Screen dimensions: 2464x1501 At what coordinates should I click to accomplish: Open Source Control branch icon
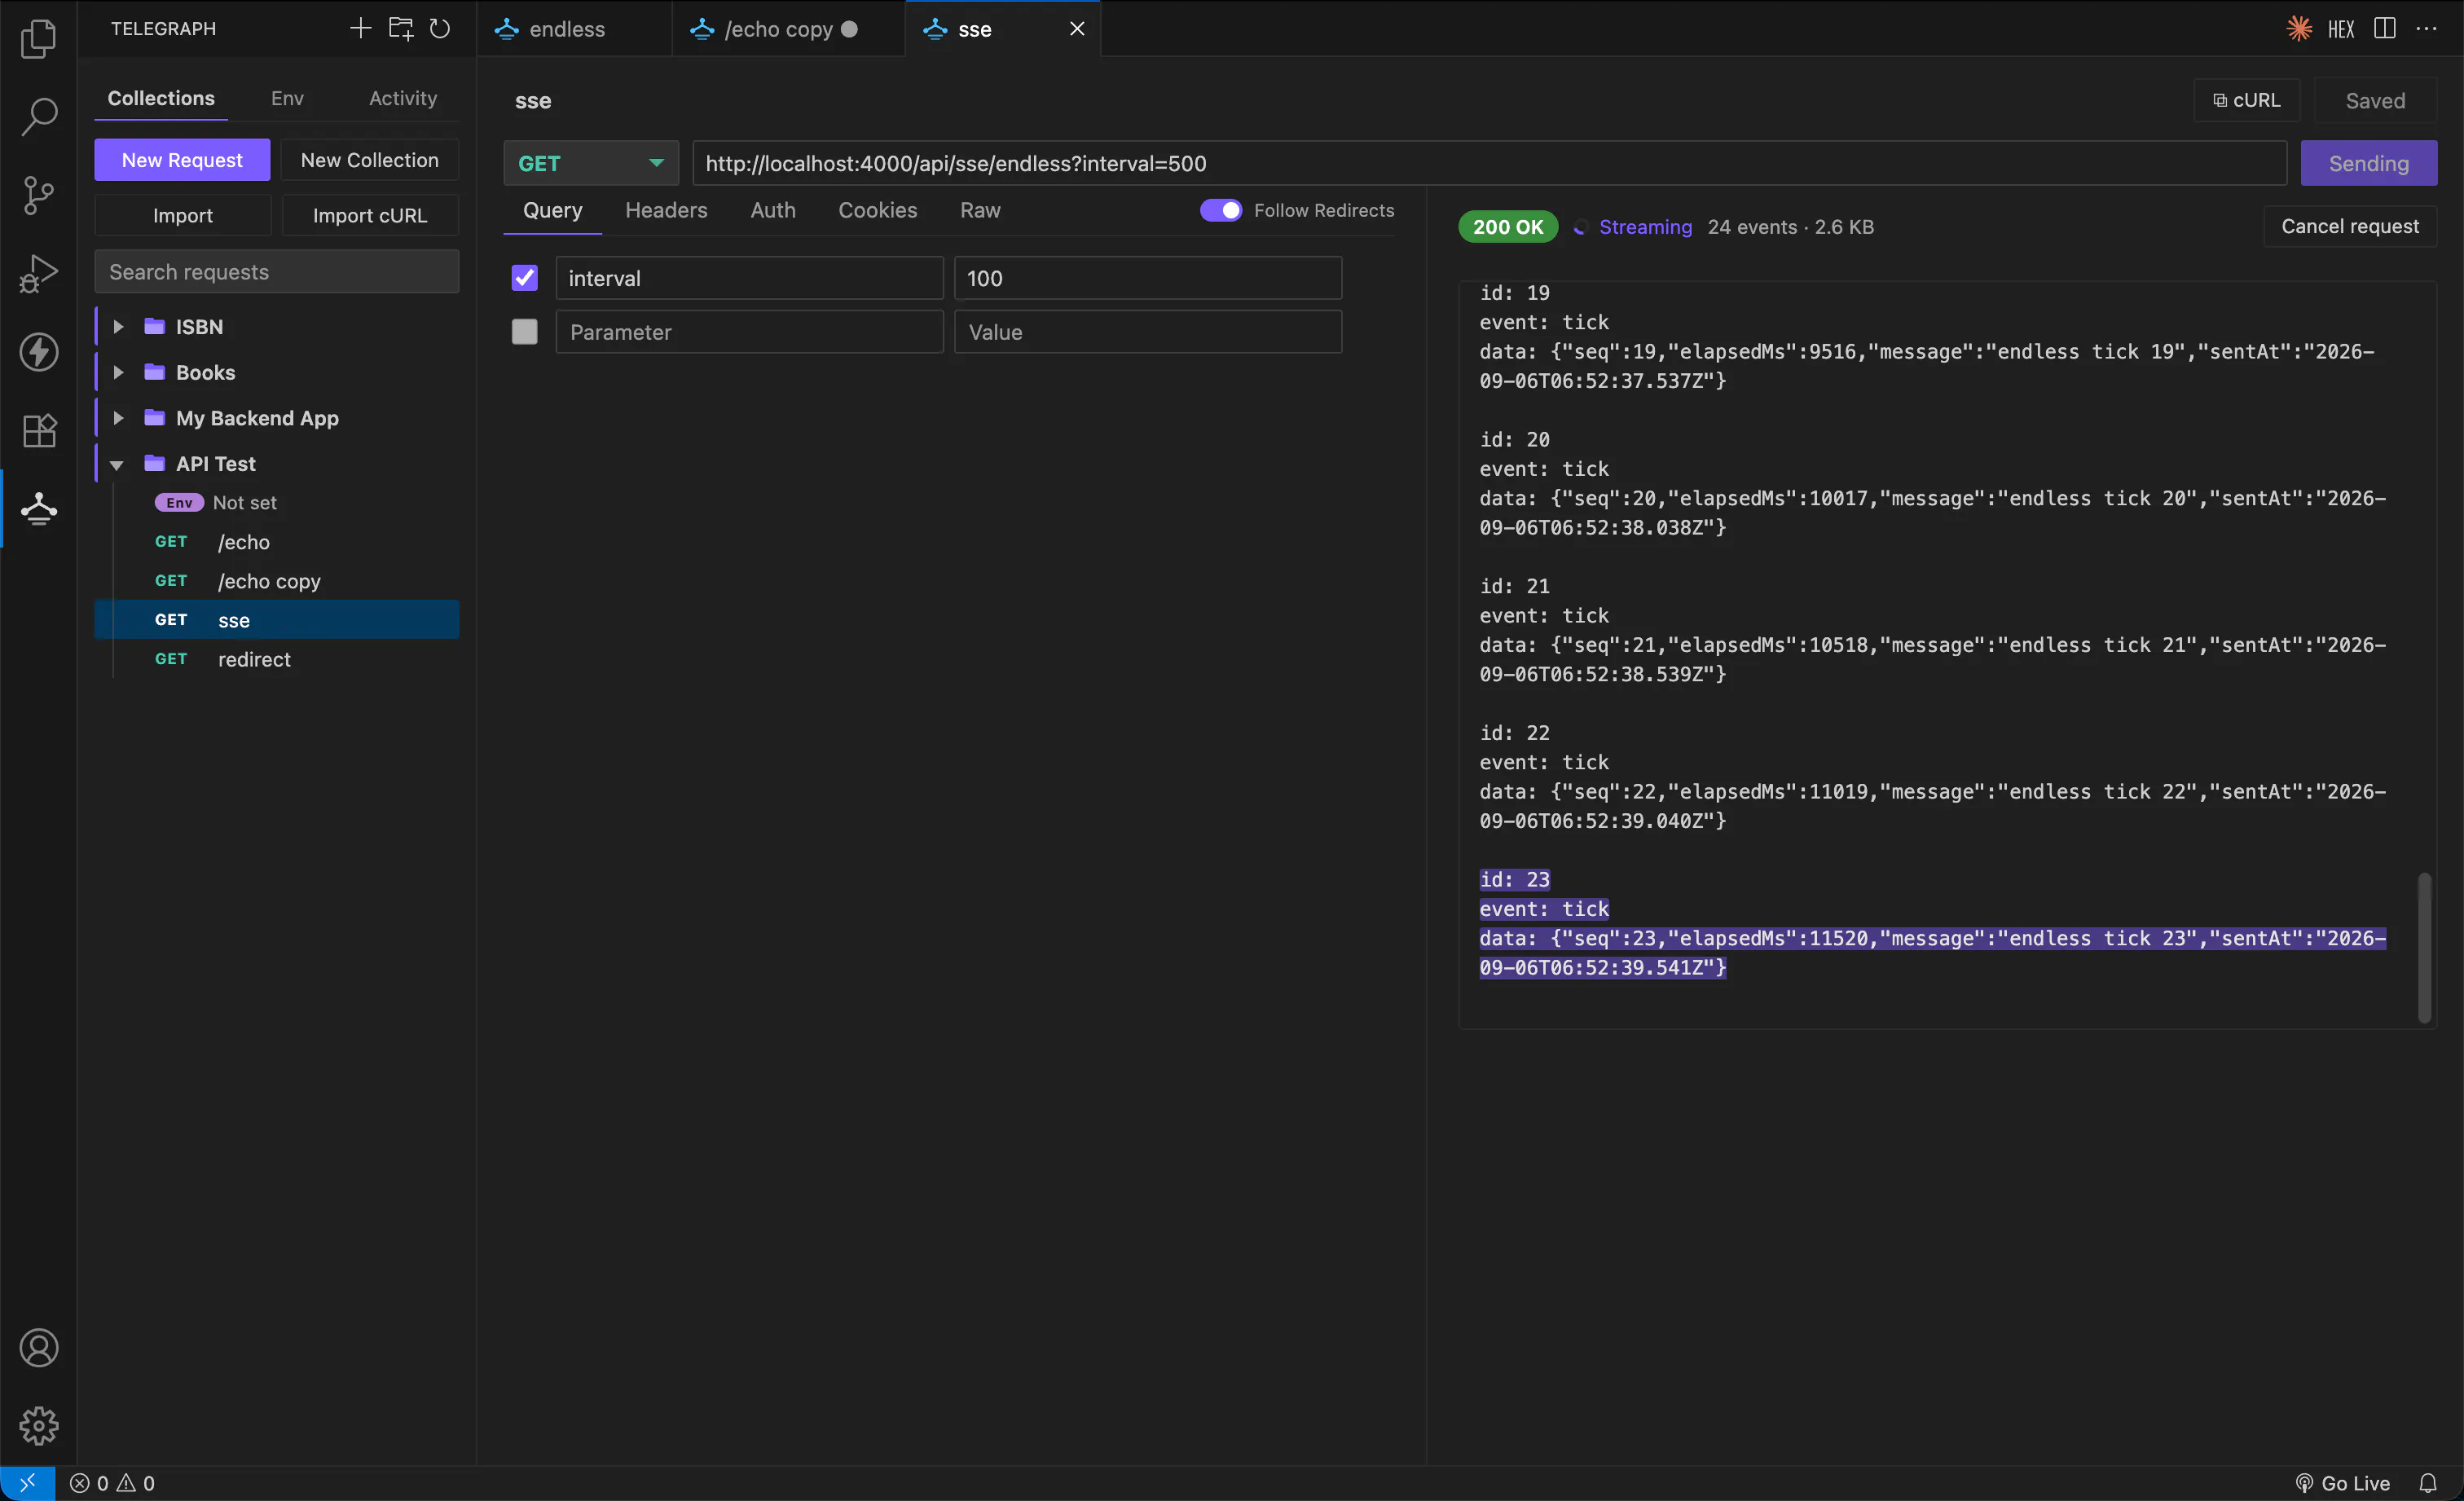point(38,194)
